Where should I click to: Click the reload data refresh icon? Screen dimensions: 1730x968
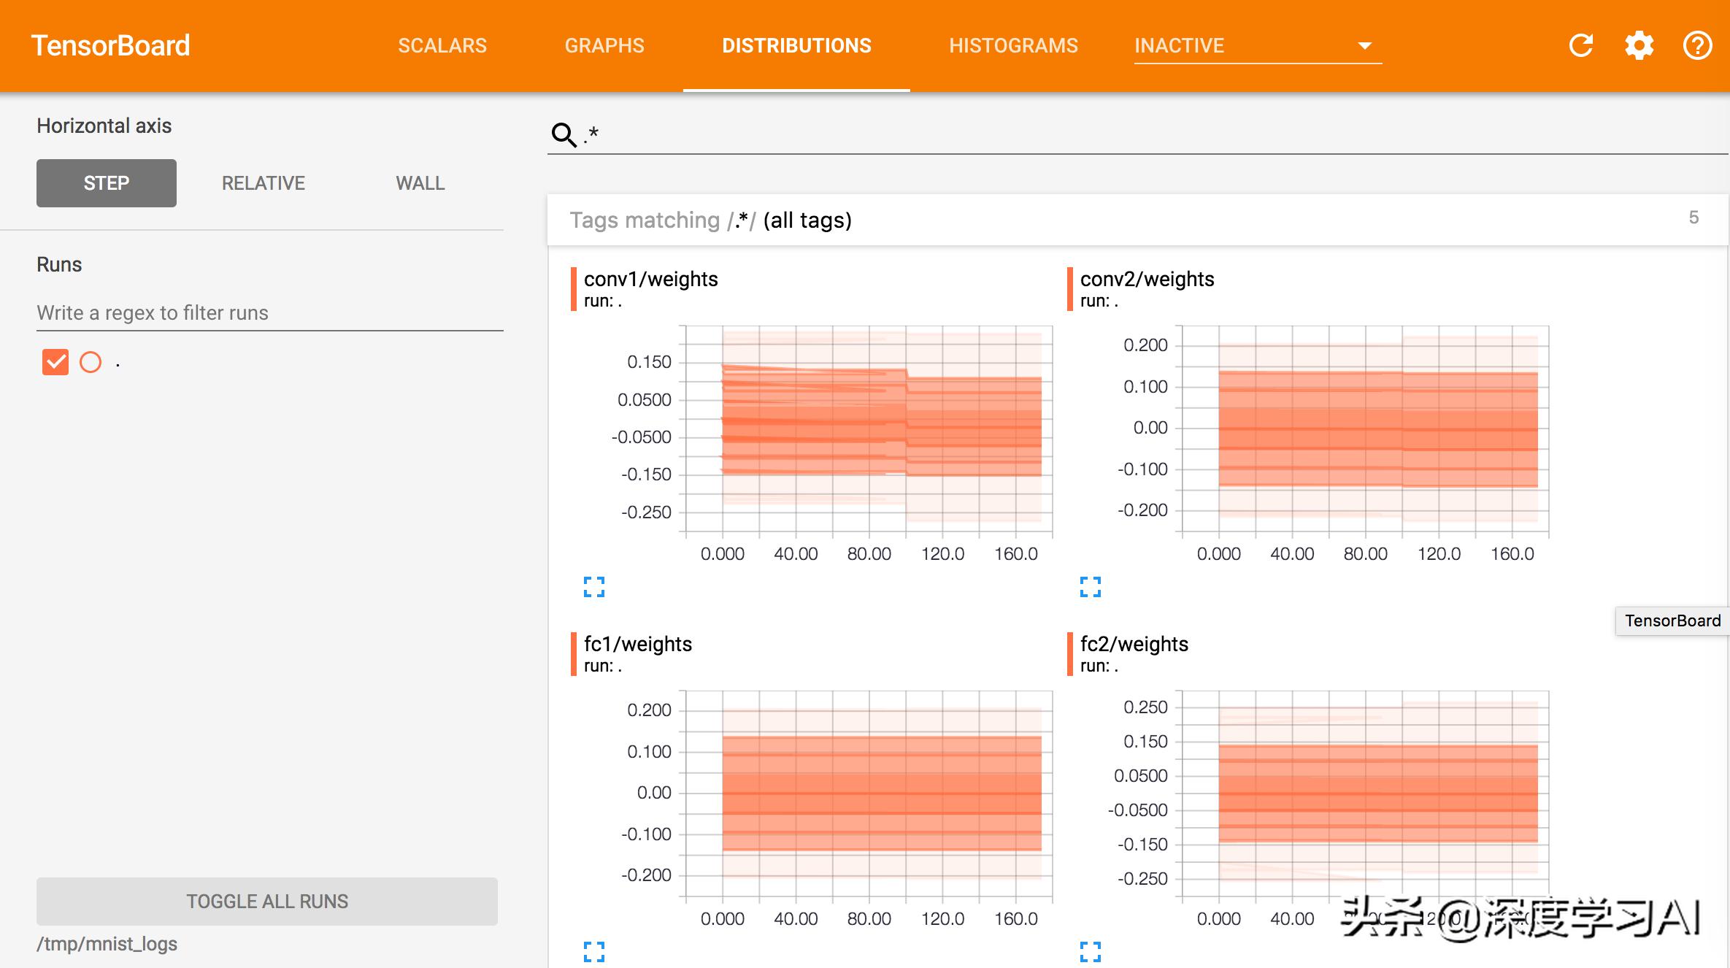[x=1580, y=45]
